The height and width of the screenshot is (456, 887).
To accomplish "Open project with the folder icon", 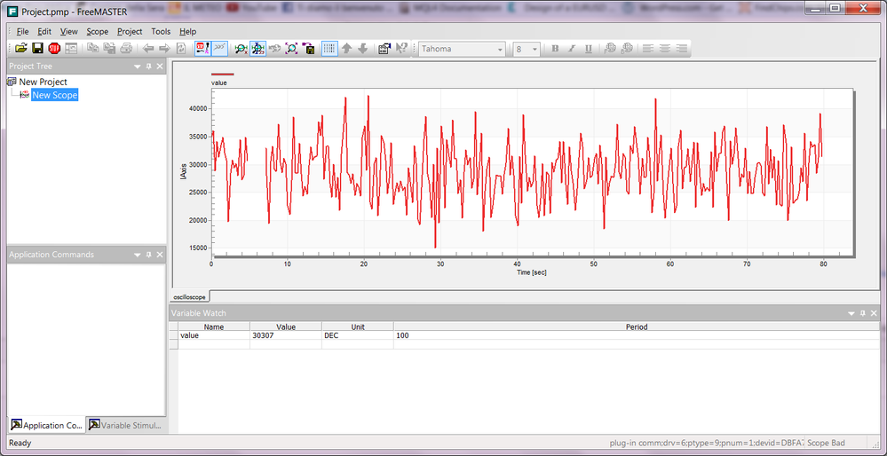I will click(x=21, y=49).
